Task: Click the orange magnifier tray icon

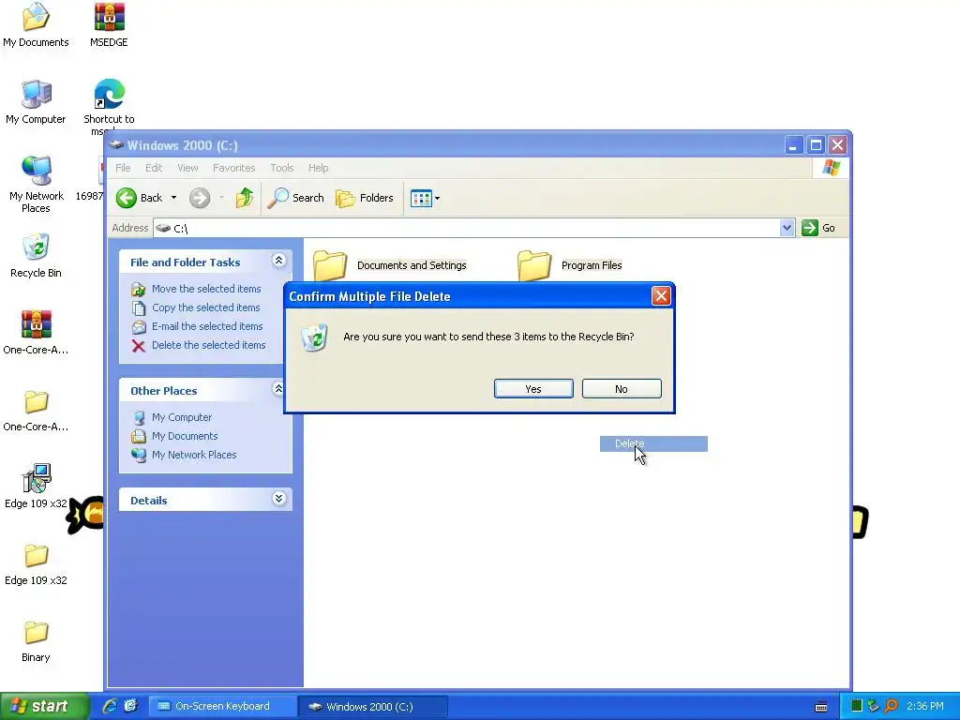Action: pyautogui.click(x=891, y=707)
